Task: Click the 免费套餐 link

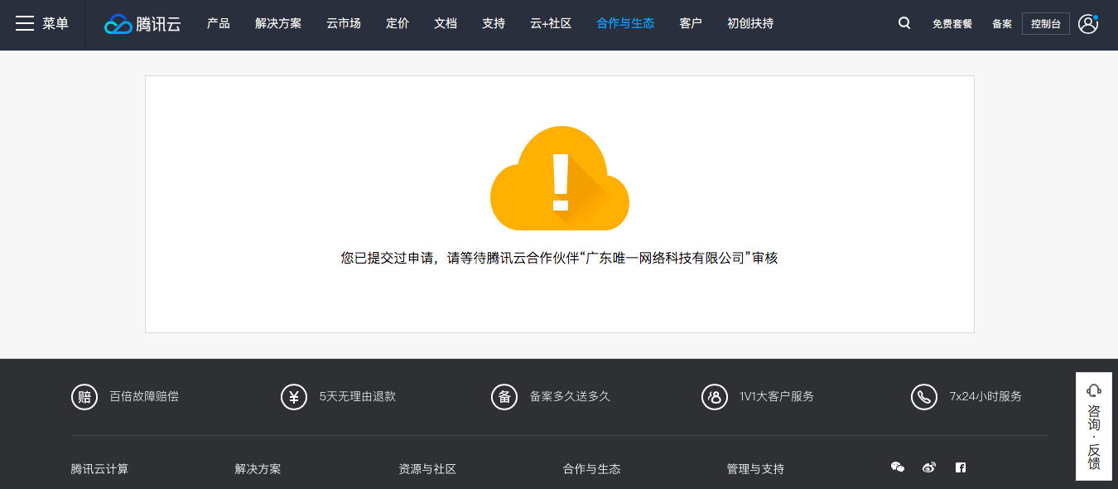Action: coord(952,24)
